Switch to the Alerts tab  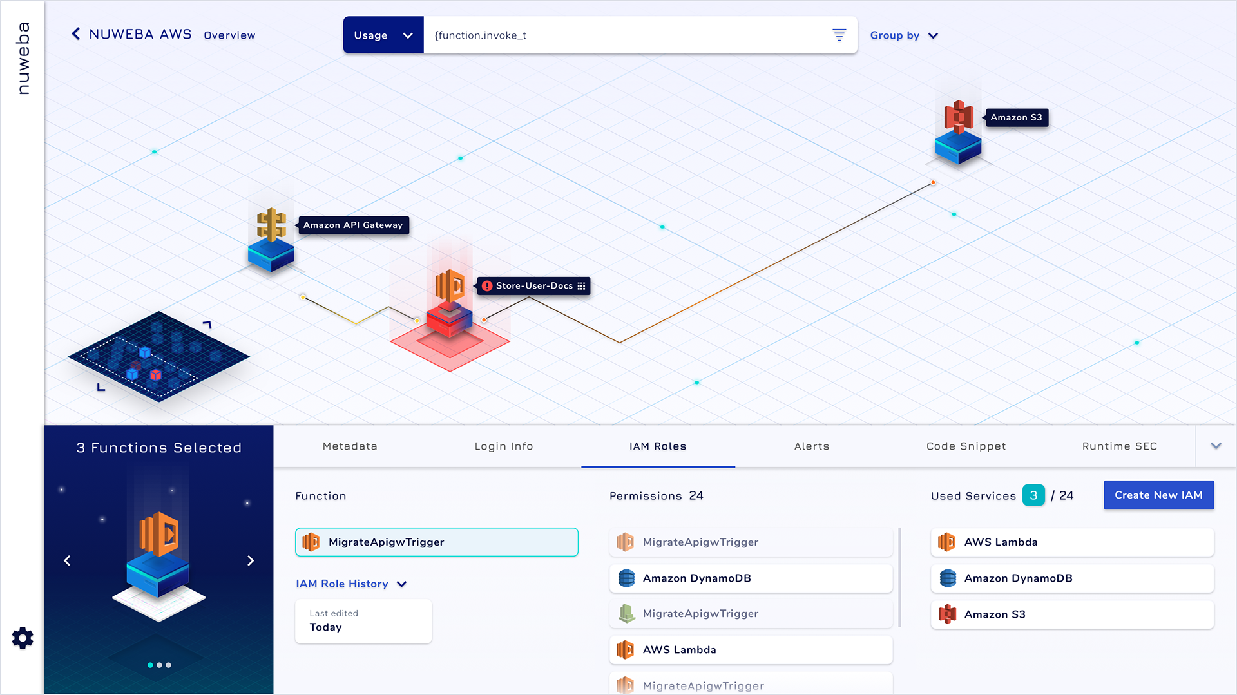(812, 446)
